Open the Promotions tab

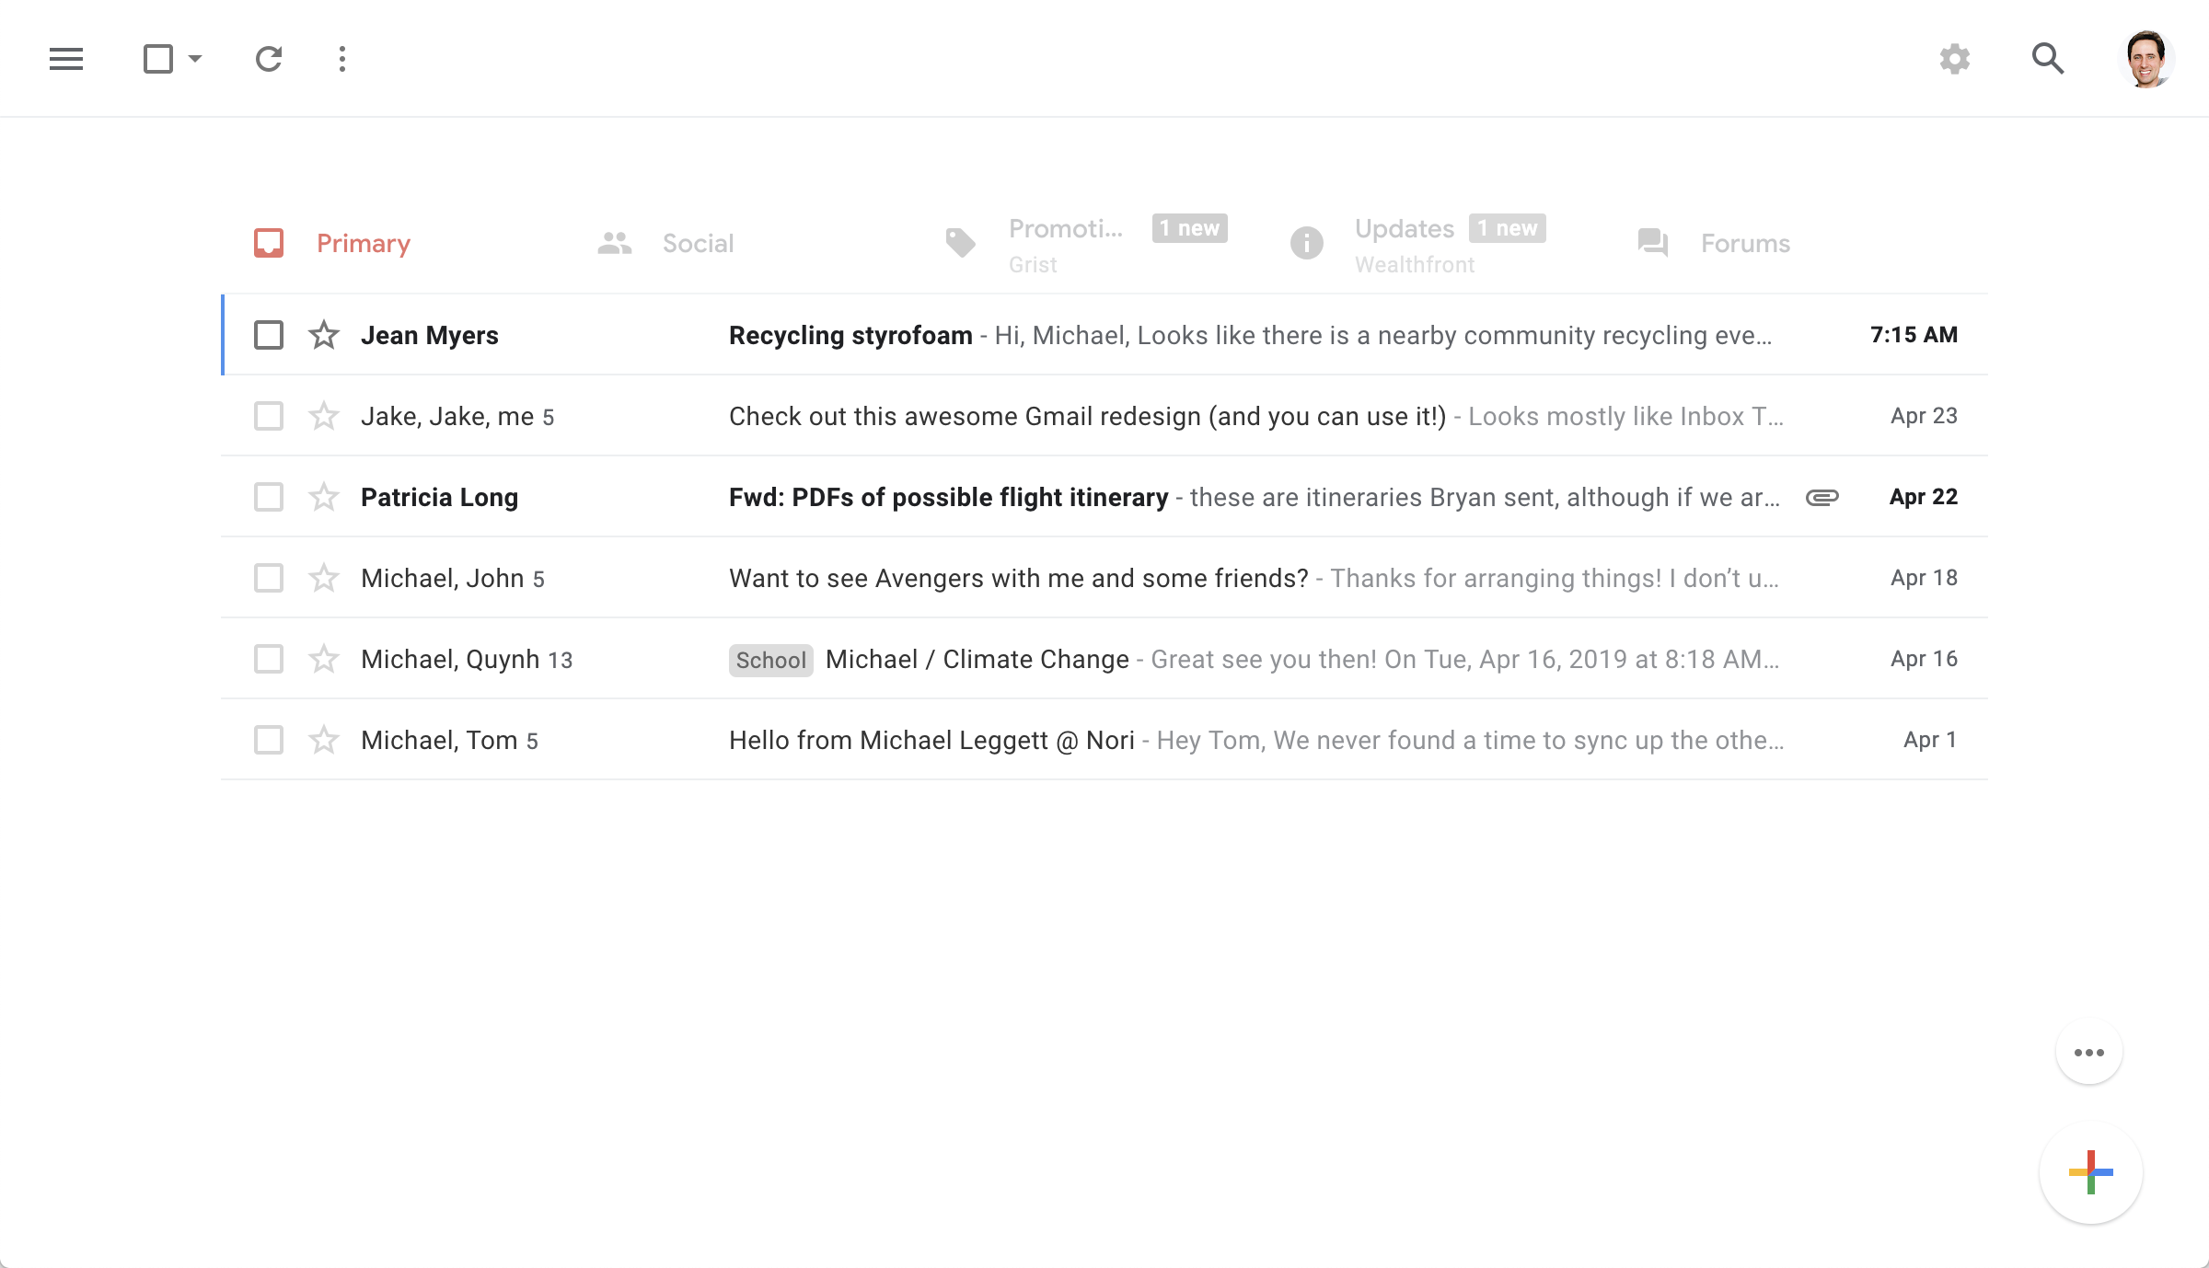click(x=1065, y=230)
